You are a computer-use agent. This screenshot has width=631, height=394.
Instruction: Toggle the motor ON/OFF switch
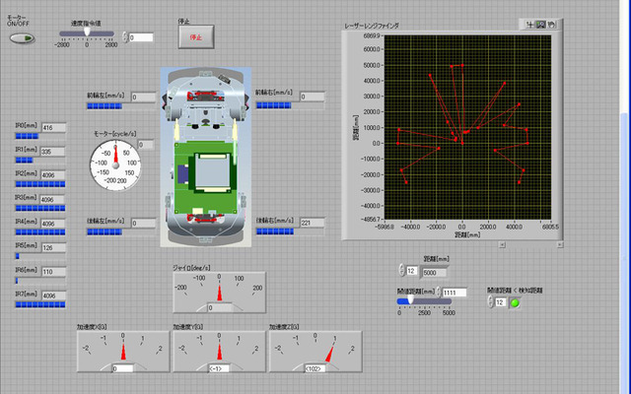[22, 38]
